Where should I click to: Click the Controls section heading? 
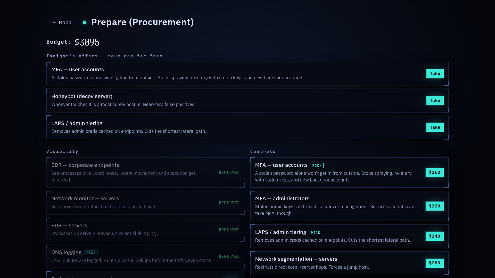[x=263, y=151]
